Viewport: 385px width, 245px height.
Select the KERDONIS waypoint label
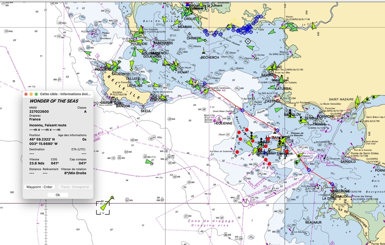158,100
